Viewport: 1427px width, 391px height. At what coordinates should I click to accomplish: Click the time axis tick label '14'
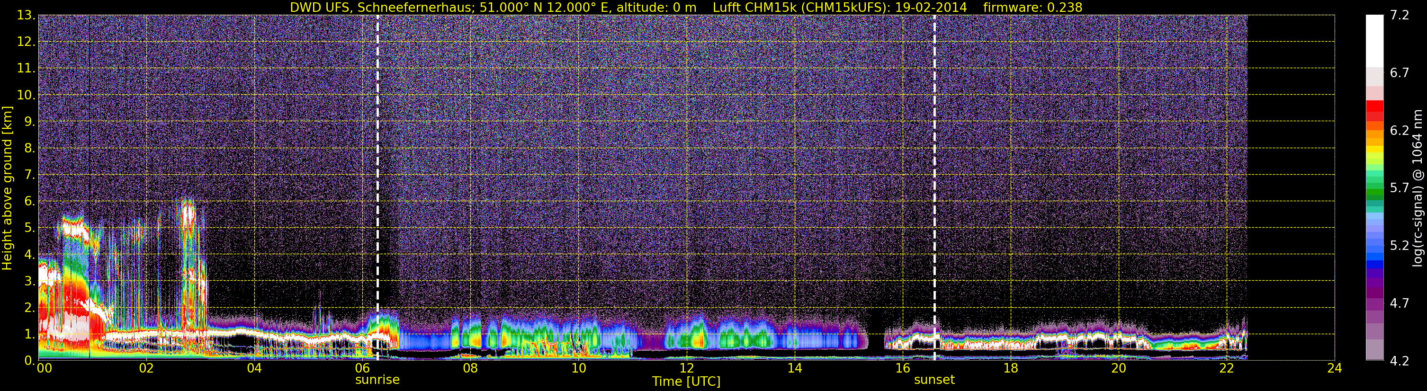coord(794,368)
